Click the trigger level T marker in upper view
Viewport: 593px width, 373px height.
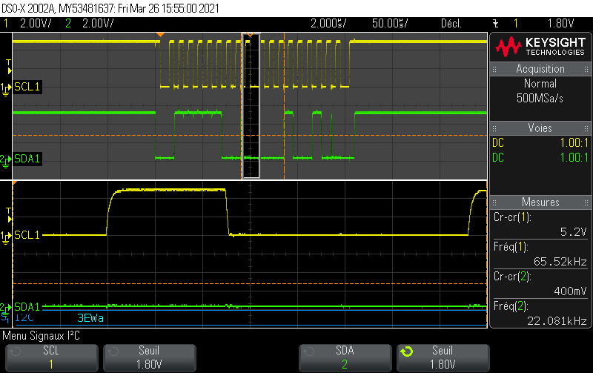point(8,62)
